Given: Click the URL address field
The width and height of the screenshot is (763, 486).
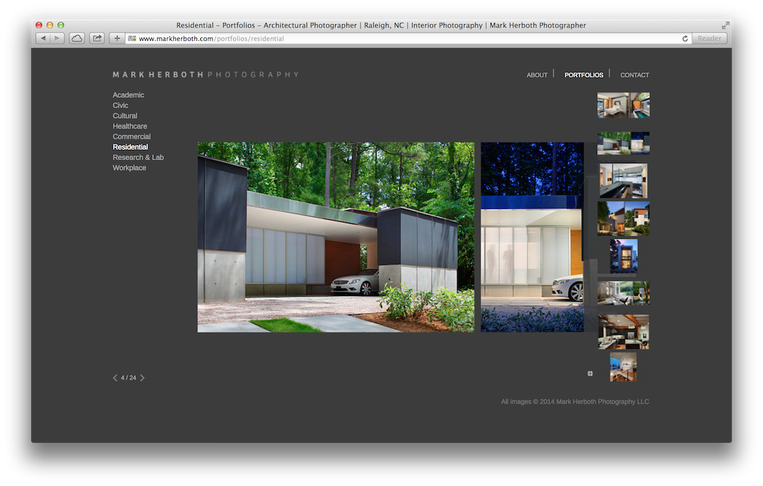Looking at the screenshot, I should (x=407, y=39).
